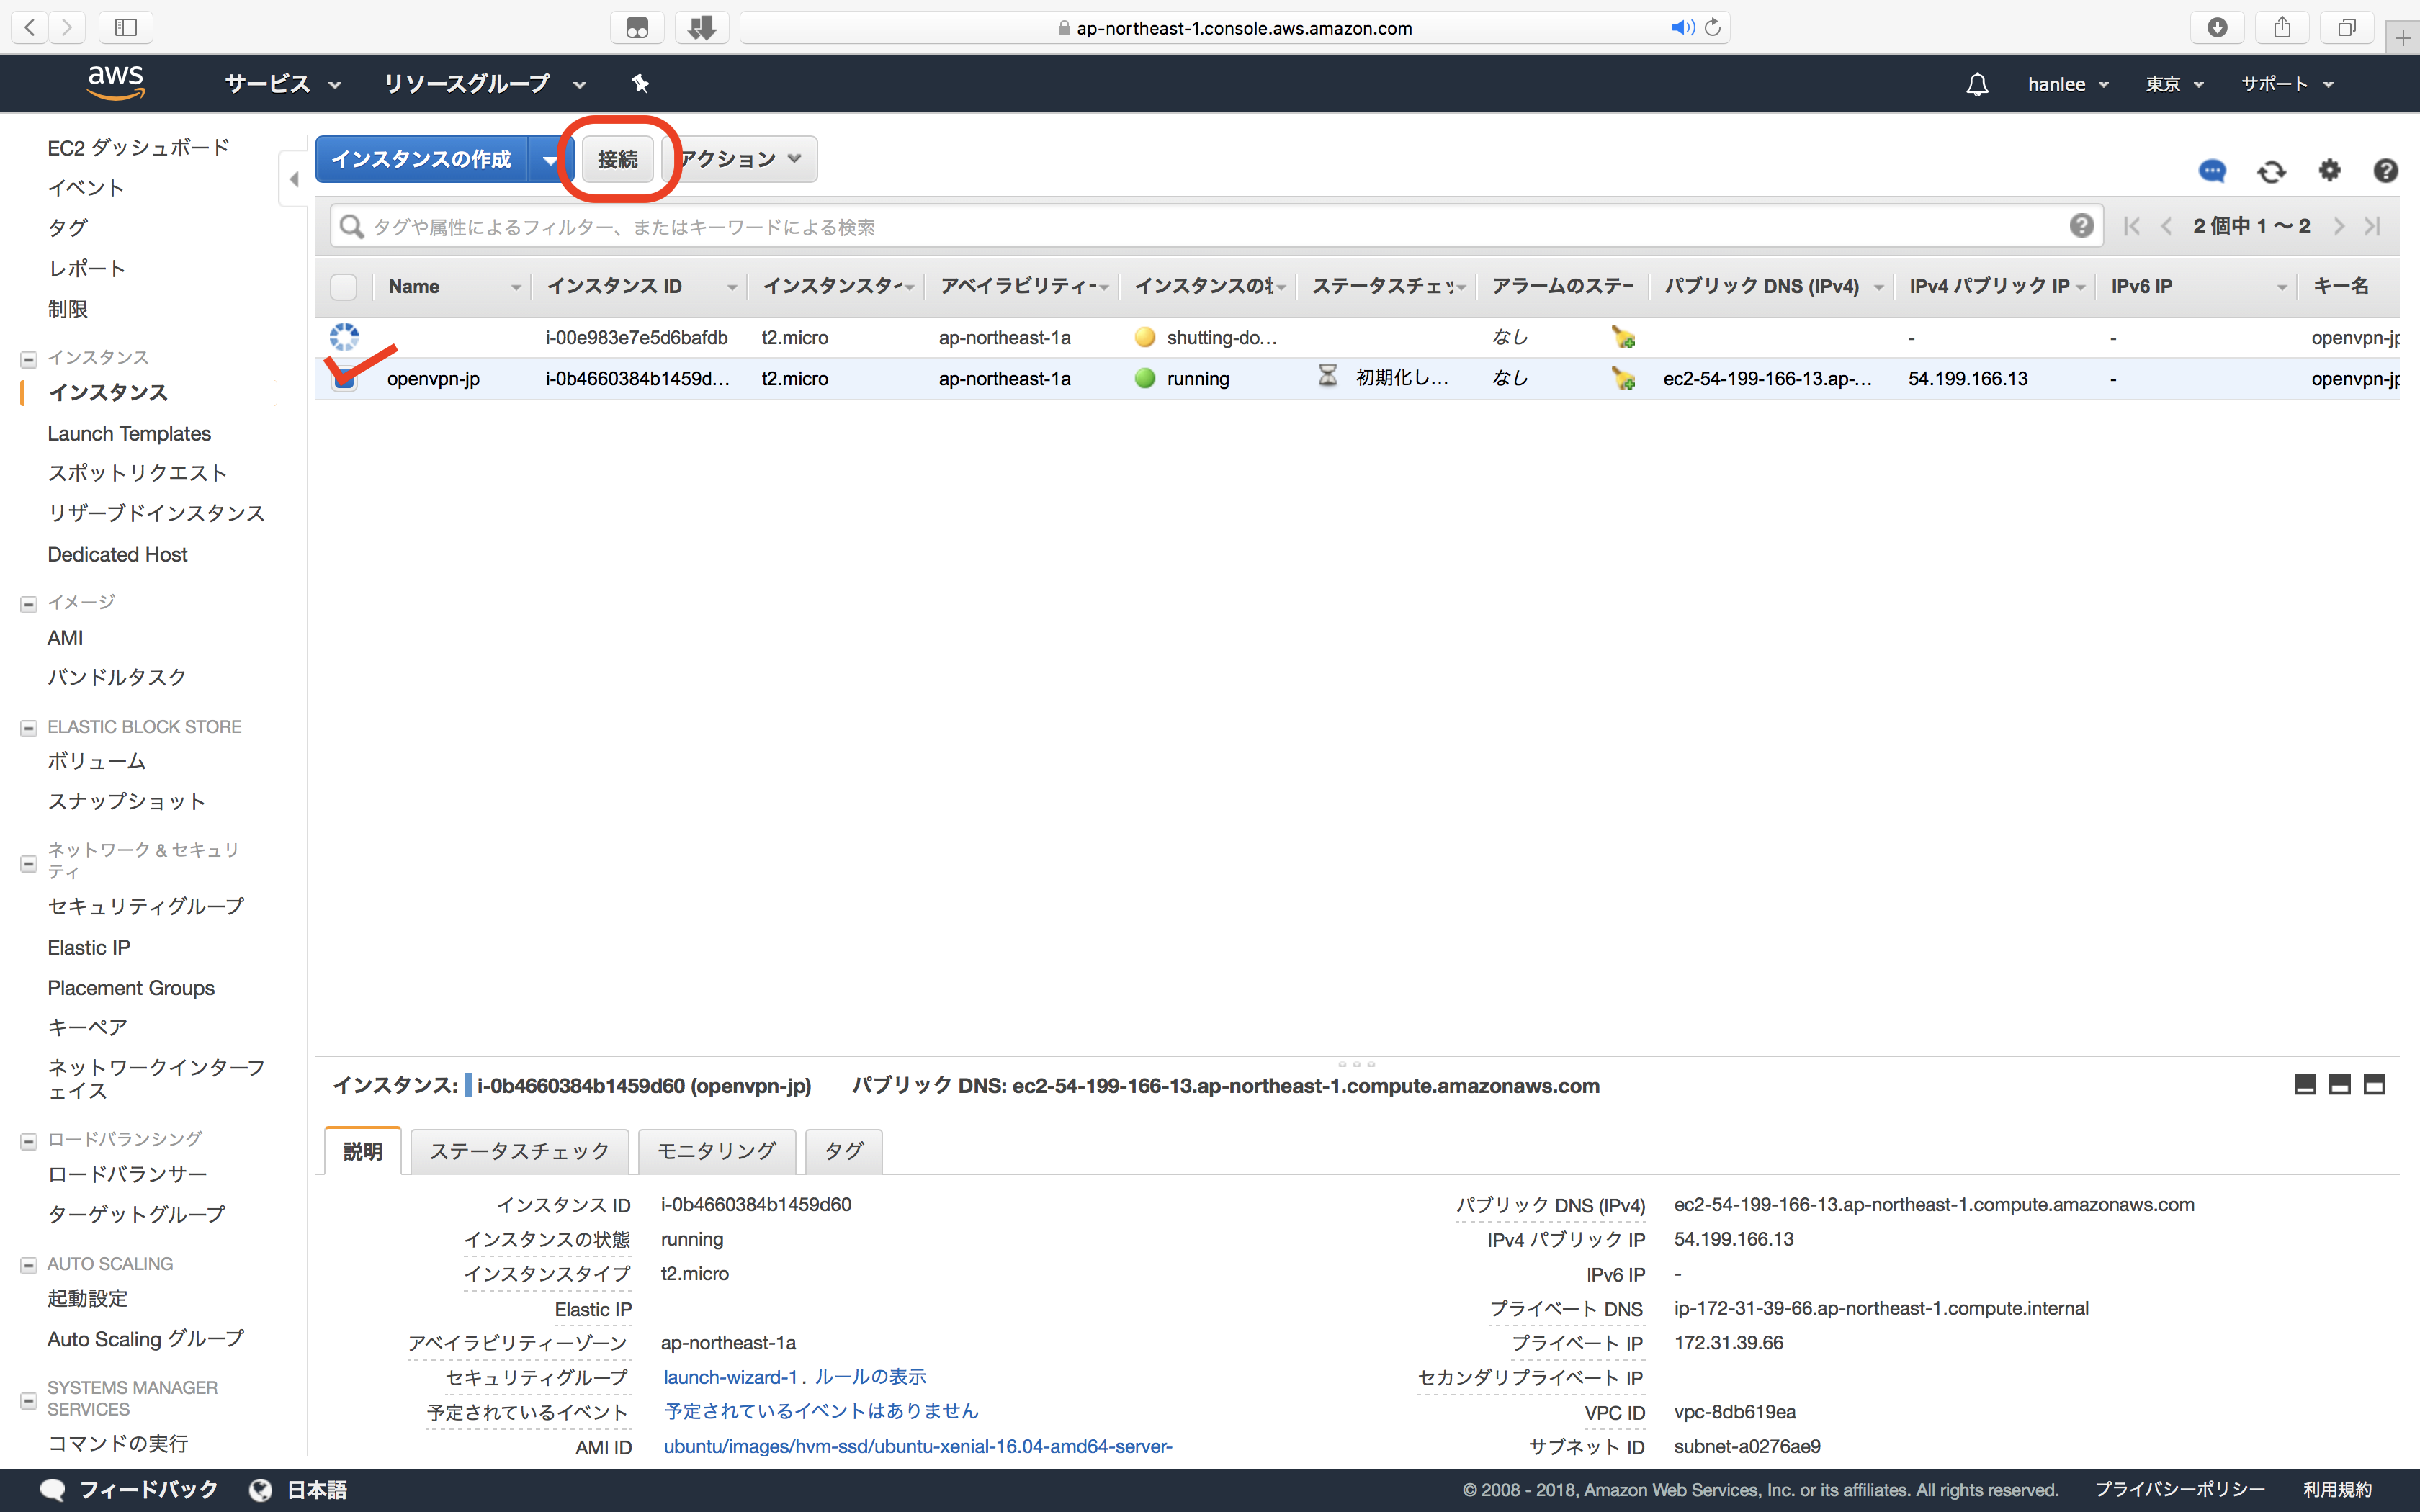The height and width of the screenshot is (1512, 2420).
Task: Open Safari share button
Action: (x=2282, y=27)
